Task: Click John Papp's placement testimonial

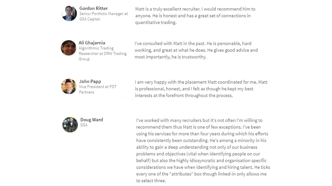Action: click(201, 89)
